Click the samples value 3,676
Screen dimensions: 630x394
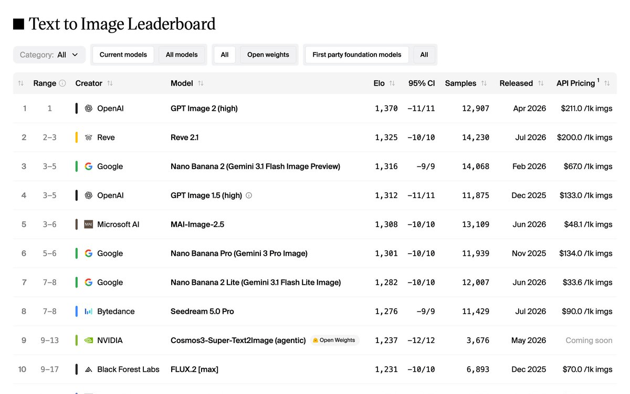(478, 340)
